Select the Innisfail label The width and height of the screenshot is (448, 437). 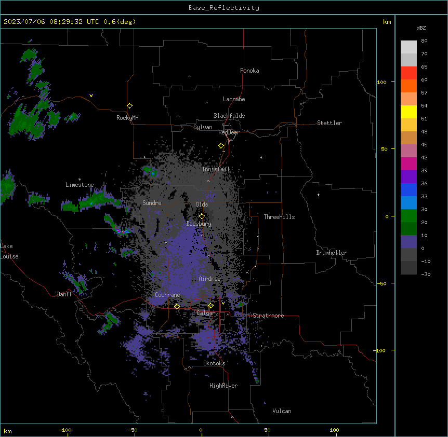[216, 169]
